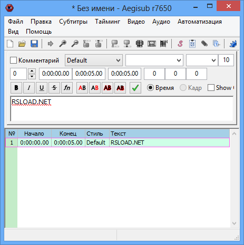
Task: Open the Fonts Collector icon
Action: click(217, 44)
